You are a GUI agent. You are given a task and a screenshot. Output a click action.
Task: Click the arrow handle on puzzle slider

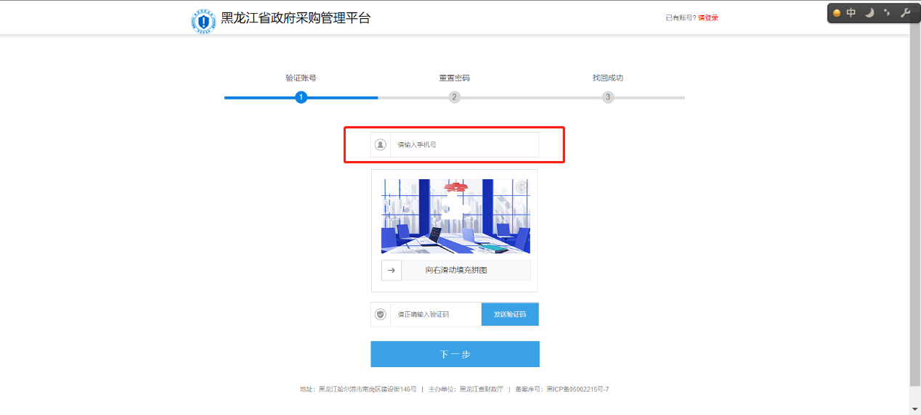click(x=391, y=271)
